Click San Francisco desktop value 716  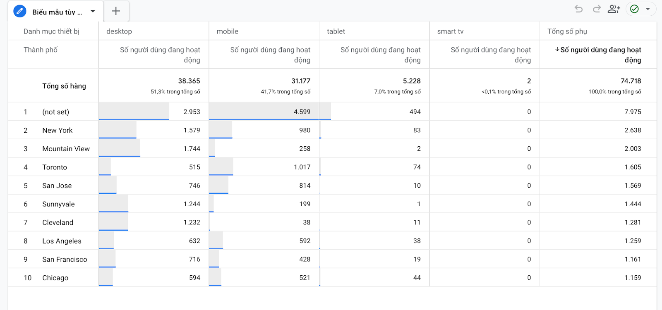tap(194, 260)
